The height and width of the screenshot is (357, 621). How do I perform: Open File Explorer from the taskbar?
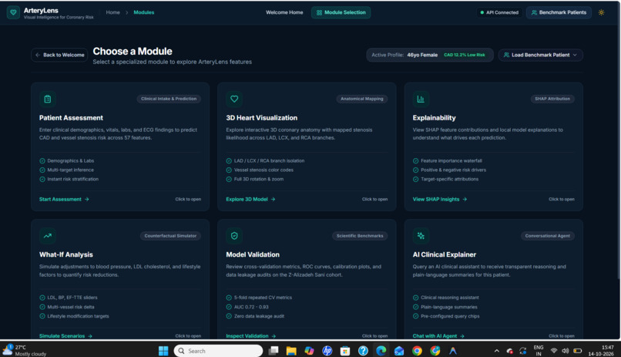tap(291, 351)
